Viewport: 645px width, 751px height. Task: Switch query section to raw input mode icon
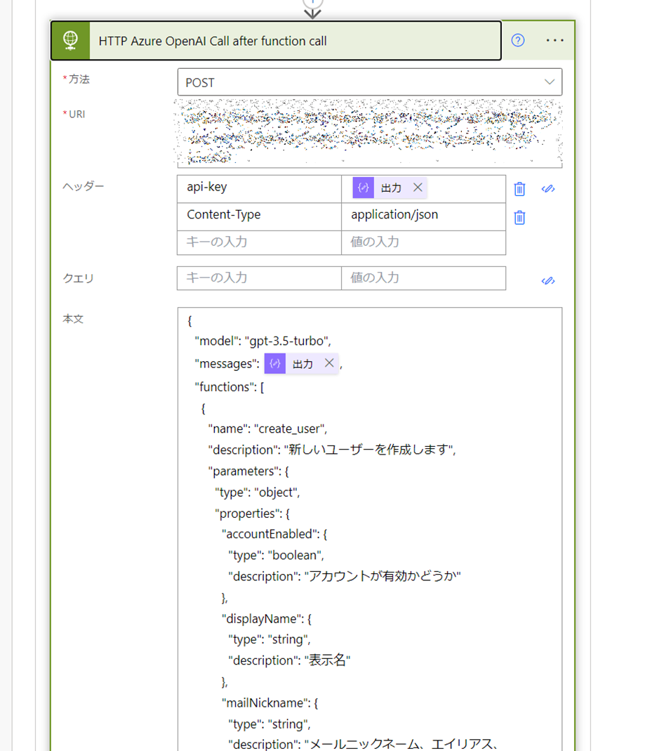coord(548,279)
